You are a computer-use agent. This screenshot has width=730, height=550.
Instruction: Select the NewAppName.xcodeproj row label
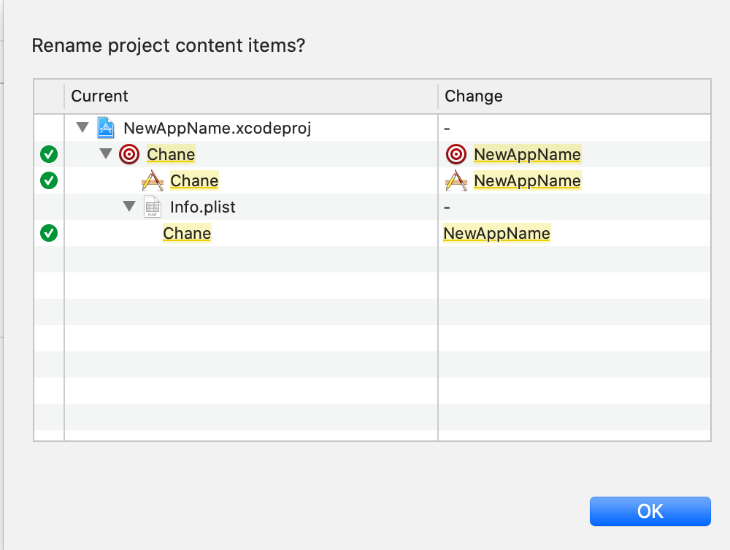(x=218, y=129)
